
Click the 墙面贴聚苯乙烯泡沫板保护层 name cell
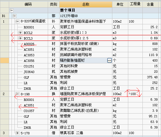click(x=86, y=94)
